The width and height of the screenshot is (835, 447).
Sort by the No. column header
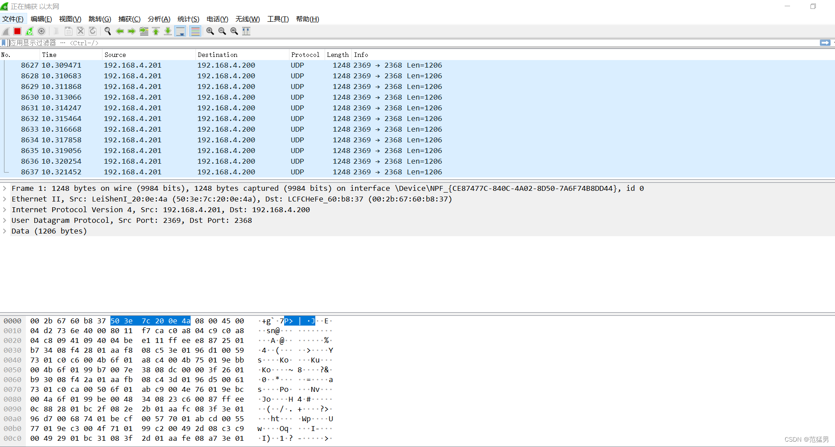coord(20,55)
